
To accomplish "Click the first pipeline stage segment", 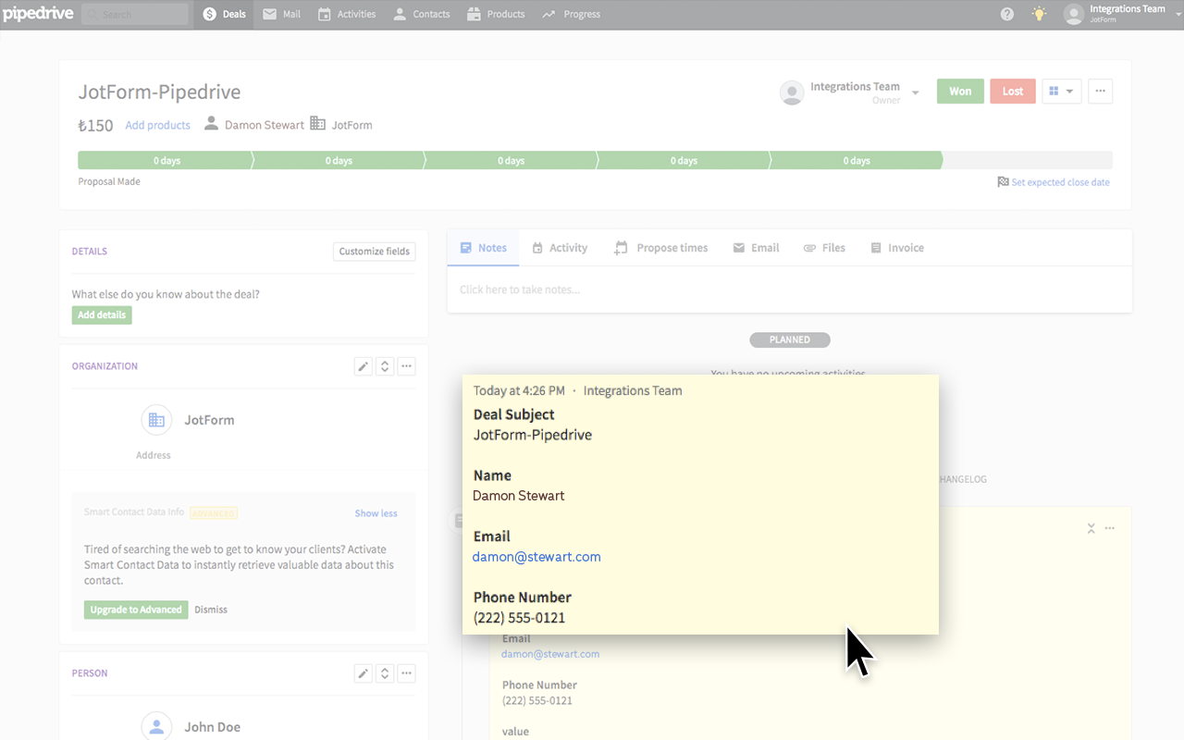I will [165, 160].
